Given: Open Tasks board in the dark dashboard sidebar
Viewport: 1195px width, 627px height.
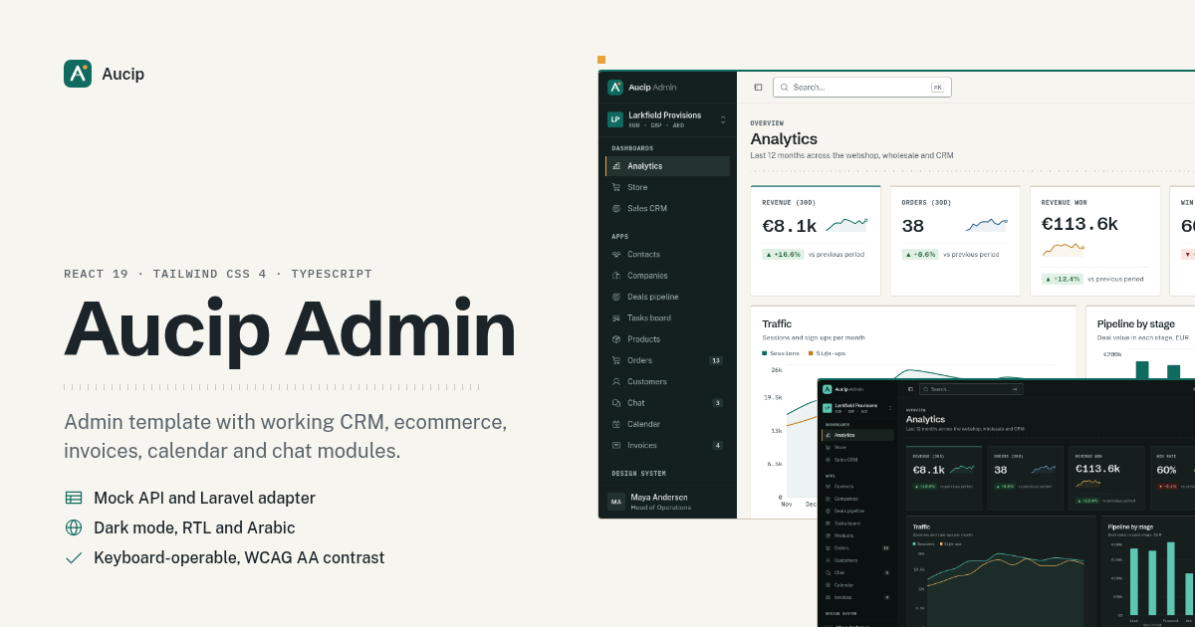Looking at the screenshot, I should [x=857, y=523].
